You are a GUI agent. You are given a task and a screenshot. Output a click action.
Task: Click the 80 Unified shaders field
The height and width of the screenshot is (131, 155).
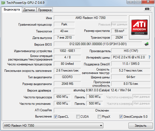67,64
